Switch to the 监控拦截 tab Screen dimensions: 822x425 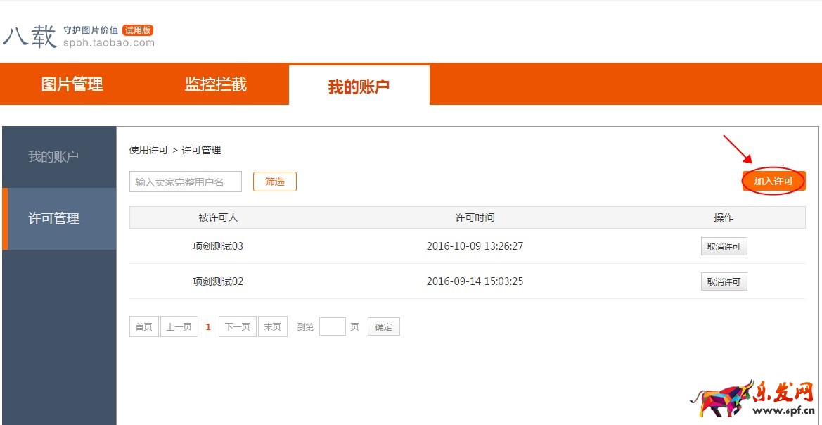coord(216,84)
